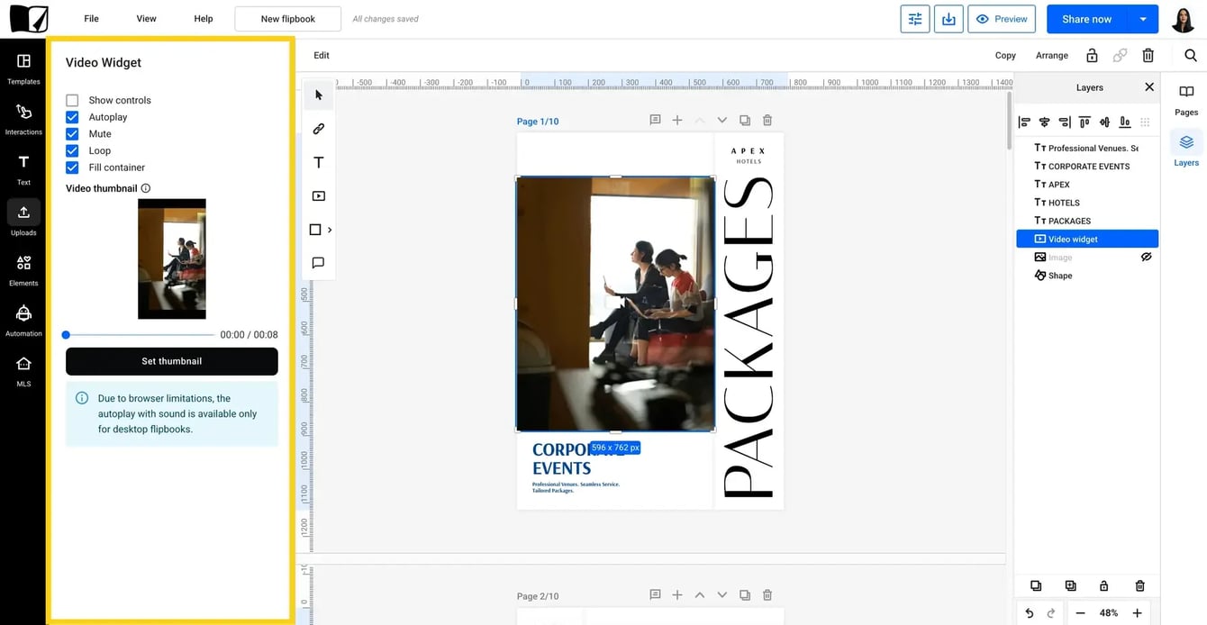1207x625 pixels.
Task: Open the Elements sidebar panel
Action: (23, 270)
